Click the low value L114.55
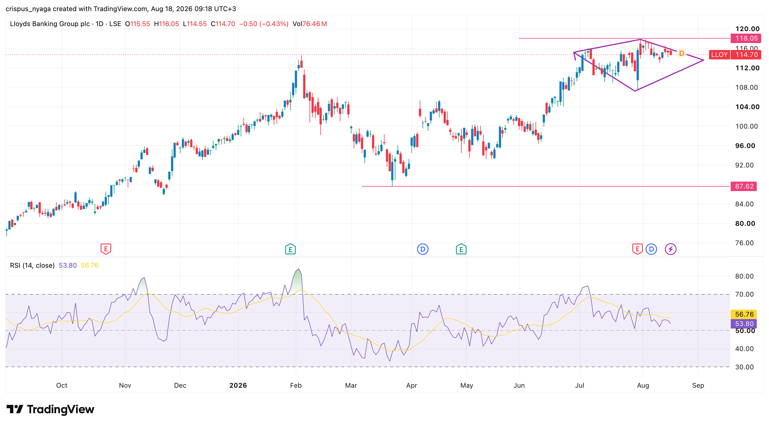This screenshot has width=769, height=426. [195, 24]
